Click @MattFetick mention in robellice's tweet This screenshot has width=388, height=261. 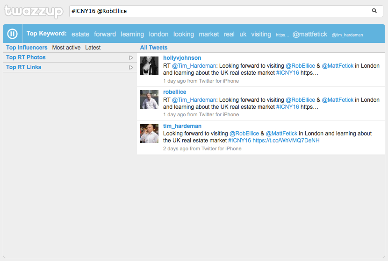[338, 100]
